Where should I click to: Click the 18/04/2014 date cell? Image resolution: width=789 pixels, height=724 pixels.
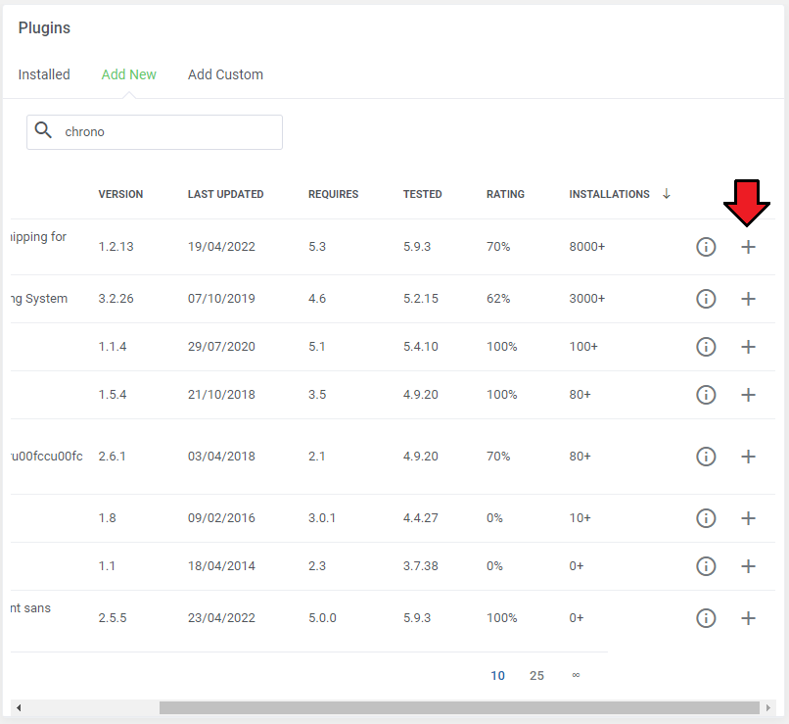[221, 566]
